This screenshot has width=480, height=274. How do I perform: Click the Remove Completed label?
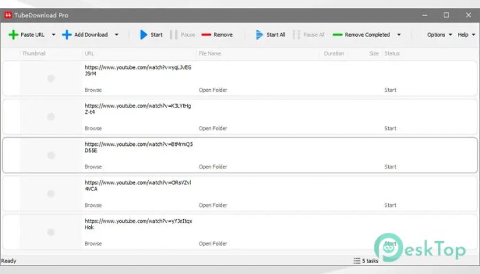click(368, 34)
